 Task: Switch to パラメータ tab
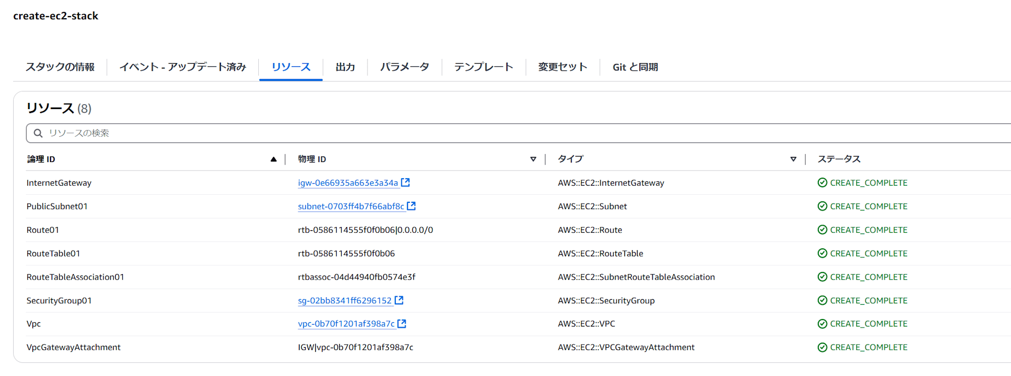[x=404, y=67]
